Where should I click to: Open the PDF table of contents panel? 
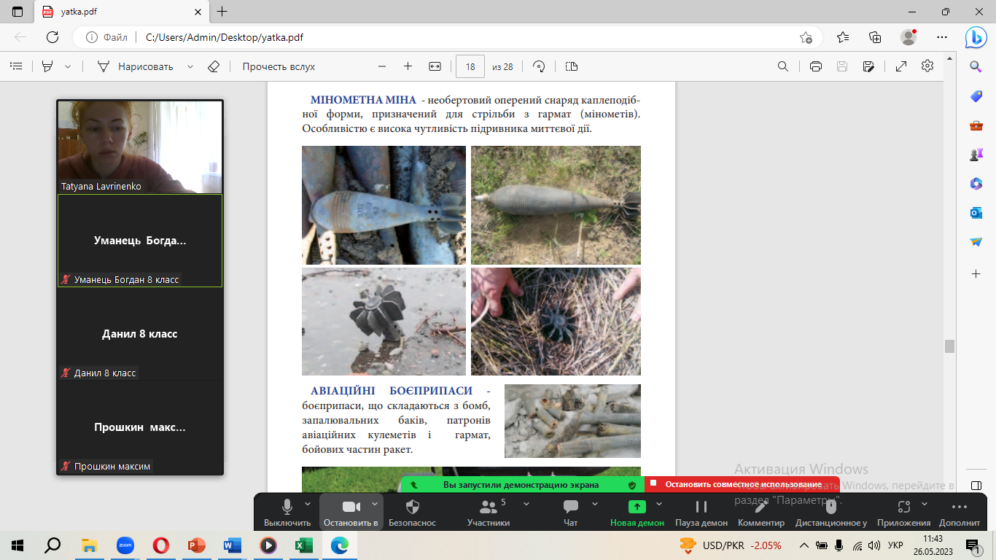coord(16,66)
